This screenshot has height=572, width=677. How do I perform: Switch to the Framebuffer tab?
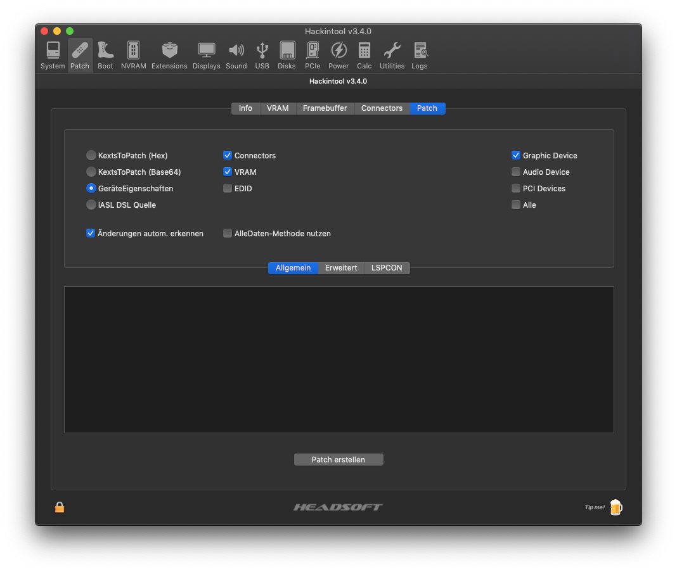coord(325,108)
